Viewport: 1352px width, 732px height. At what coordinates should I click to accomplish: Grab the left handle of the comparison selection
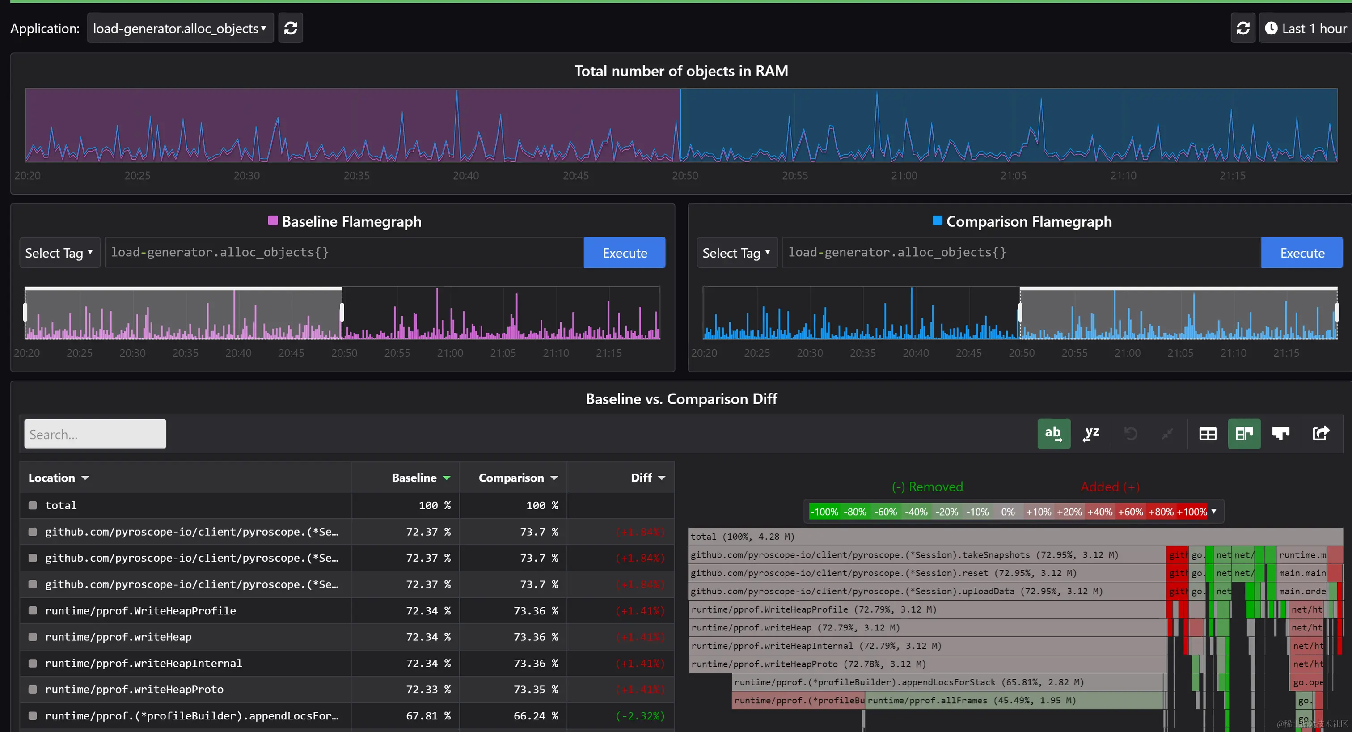point(1020,313)
